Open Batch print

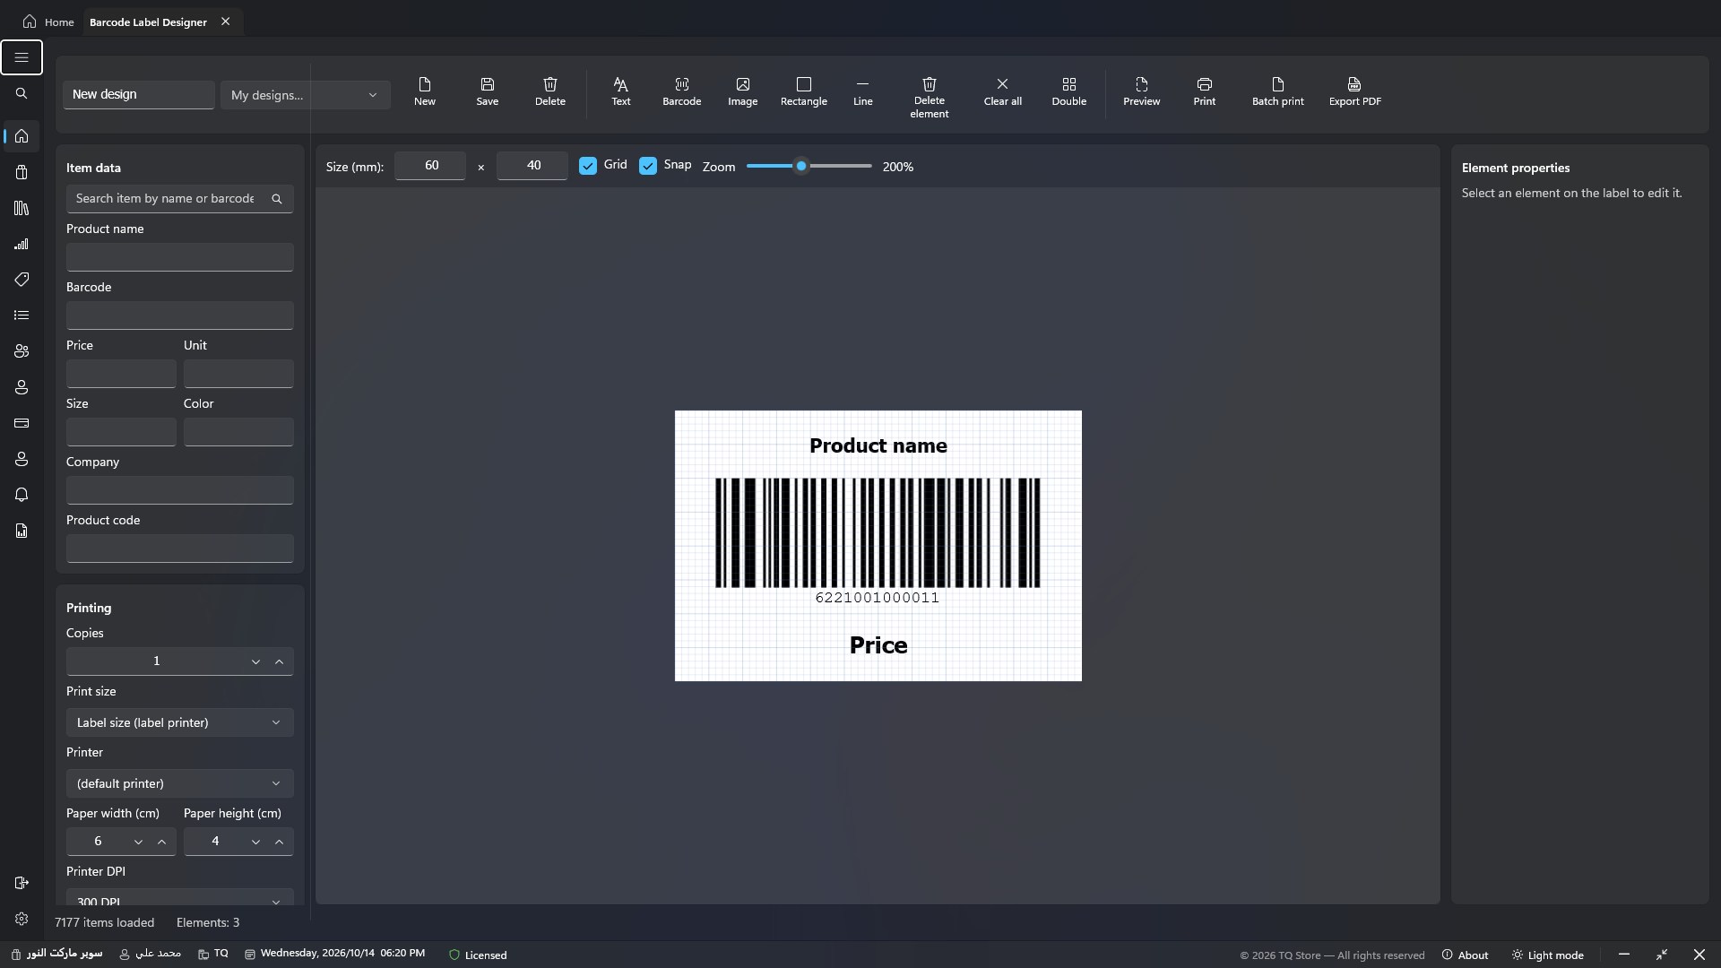(x=1277, y=91)
